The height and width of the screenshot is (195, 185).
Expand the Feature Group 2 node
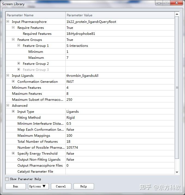tap(19, 63)
